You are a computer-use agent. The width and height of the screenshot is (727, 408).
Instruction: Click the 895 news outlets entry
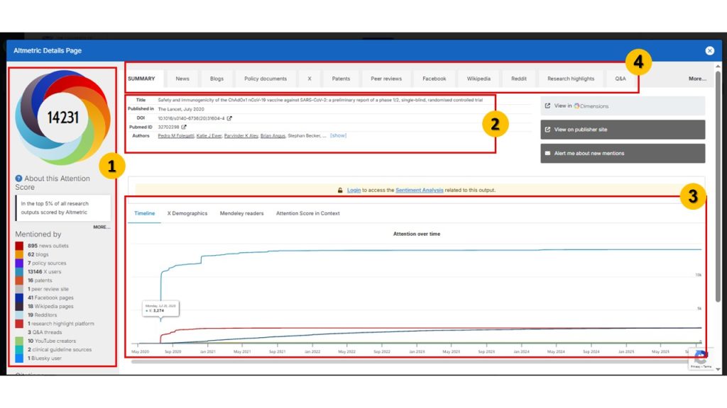pos(48,246)
